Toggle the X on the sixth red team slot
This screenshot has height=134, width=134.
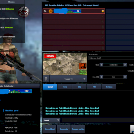[x=103, y=38]
